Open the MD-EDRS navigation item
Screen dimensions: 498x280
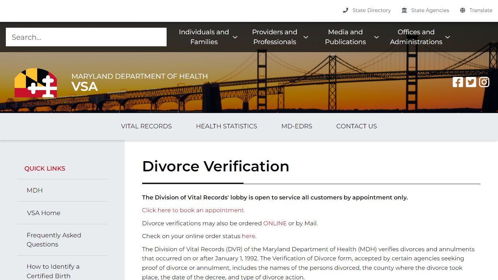(x=297, y=126)
